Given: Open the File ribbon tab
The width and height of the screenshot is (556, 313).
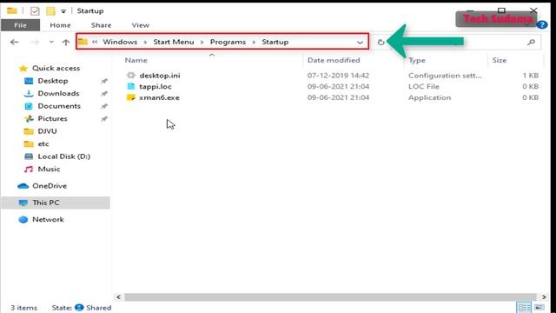Looking at the screenshot, I should (x=20, y=25).
